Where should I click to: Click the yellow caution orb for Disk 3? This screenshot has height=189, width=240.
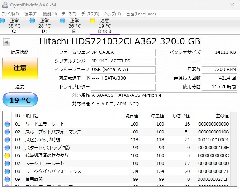pyautogui.click(x=93, y=21)
